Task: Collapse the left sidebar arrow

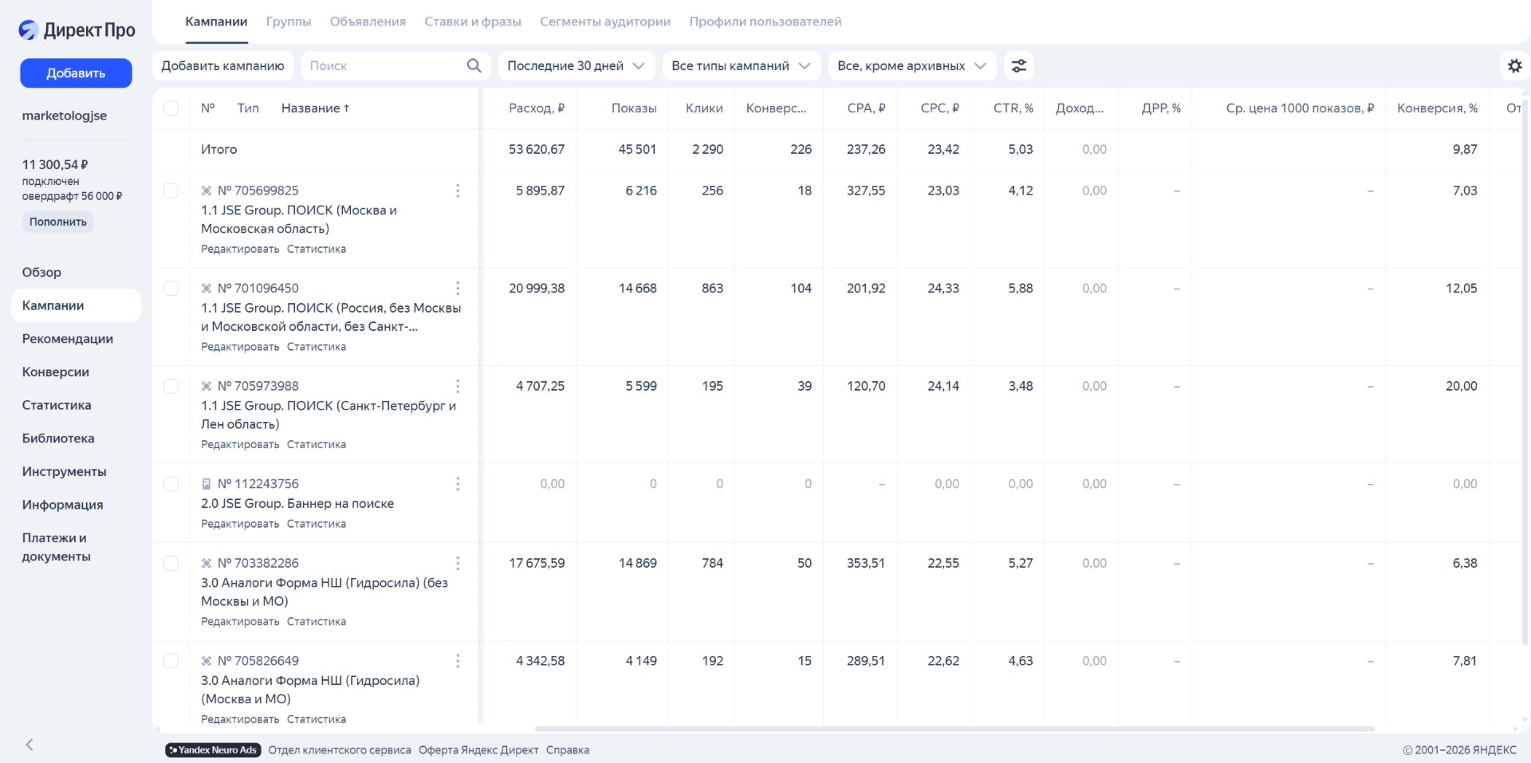Action: click(30, 745)
